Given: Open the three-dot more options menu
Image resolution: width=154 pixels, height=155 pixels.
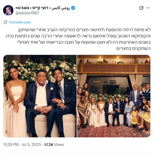Looking at the screenshot, I should (148, 8).
